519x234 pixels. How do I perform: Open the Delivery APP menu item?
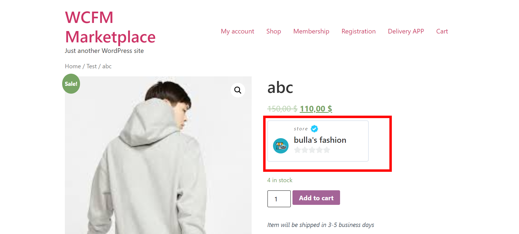pos(406,31)
